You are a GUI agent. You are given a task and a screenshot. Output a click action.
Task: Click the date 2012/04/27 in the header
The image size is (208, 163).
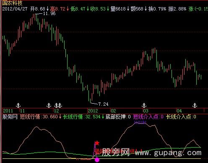15,9
